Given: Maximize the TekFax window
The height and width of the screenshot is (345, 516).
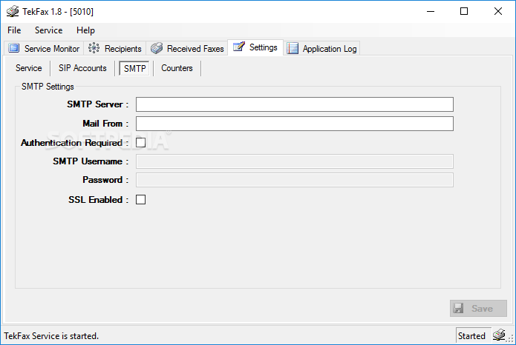Looking at the screenshot, I should pos(464,12).
